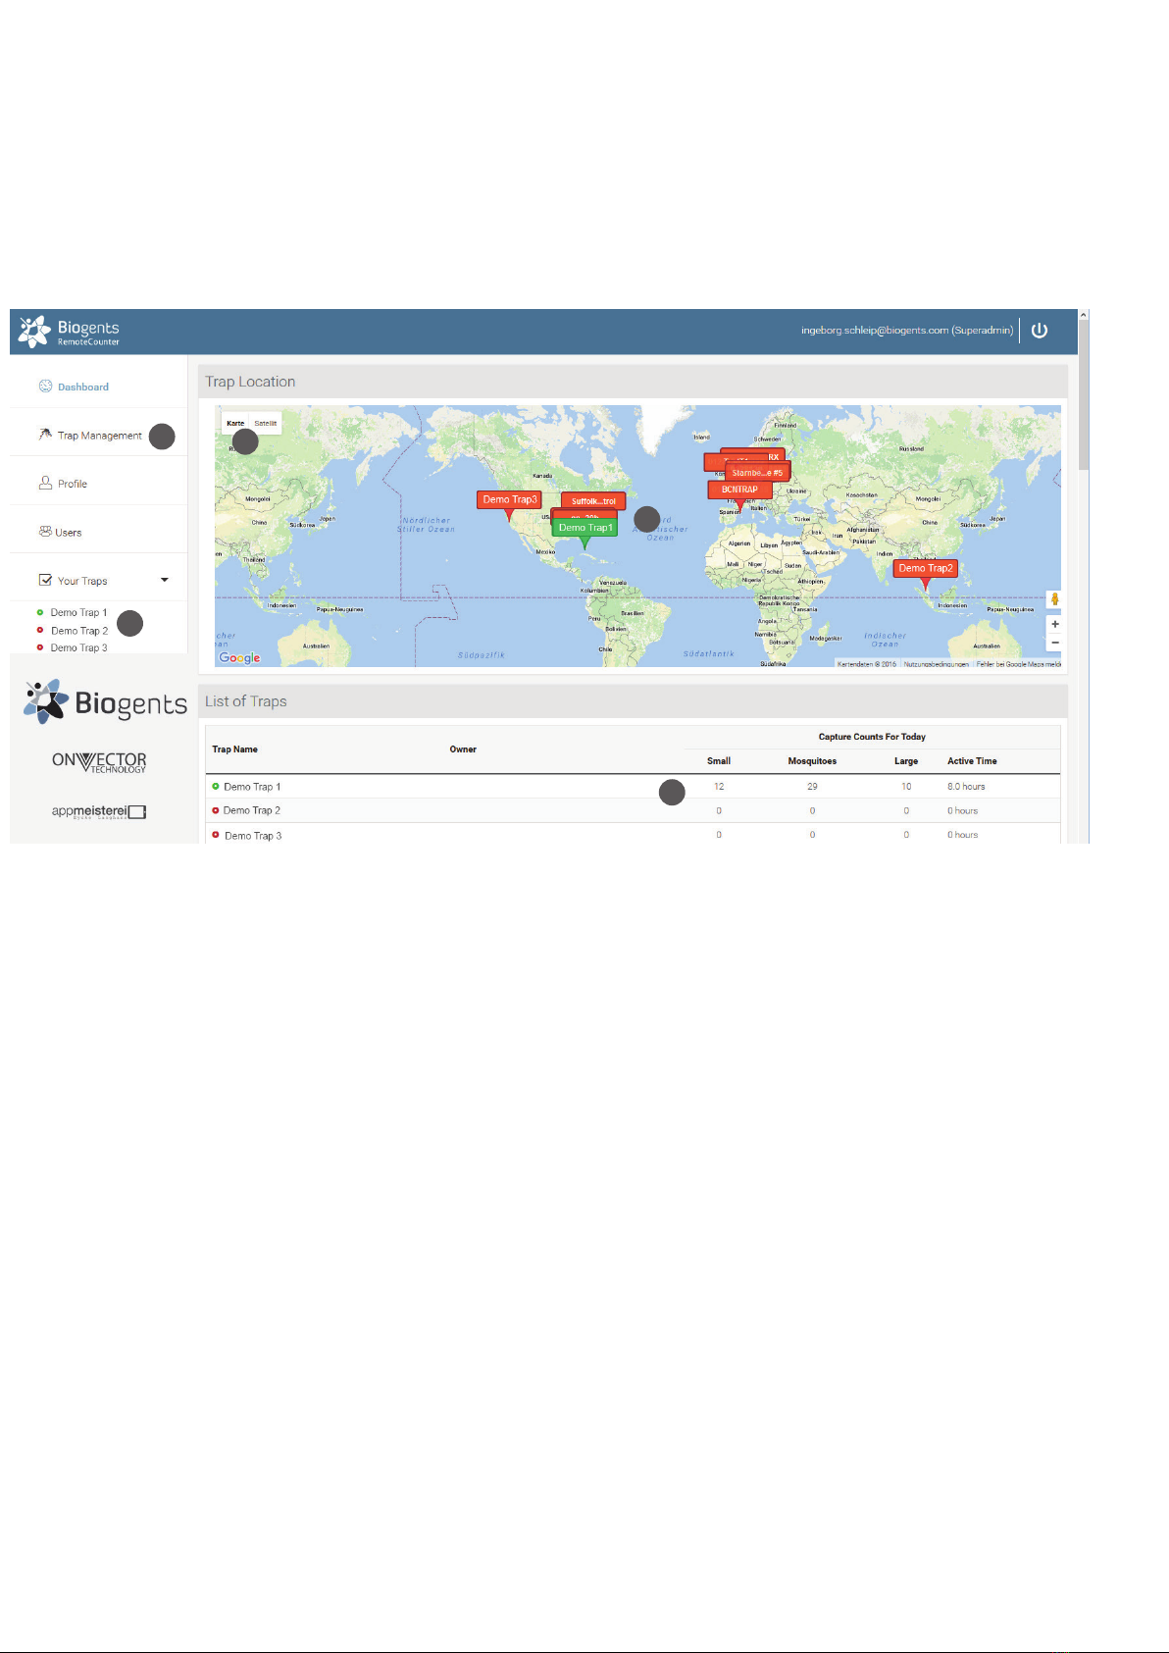Click the Active Time column header
Screen dimensions: 1169x1653
click(x=972, y=761)
